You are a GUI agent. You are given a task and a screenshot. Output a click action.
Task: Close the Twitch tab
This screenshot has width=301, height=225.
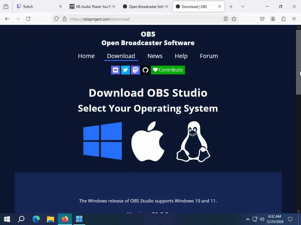tap(61, 6)
